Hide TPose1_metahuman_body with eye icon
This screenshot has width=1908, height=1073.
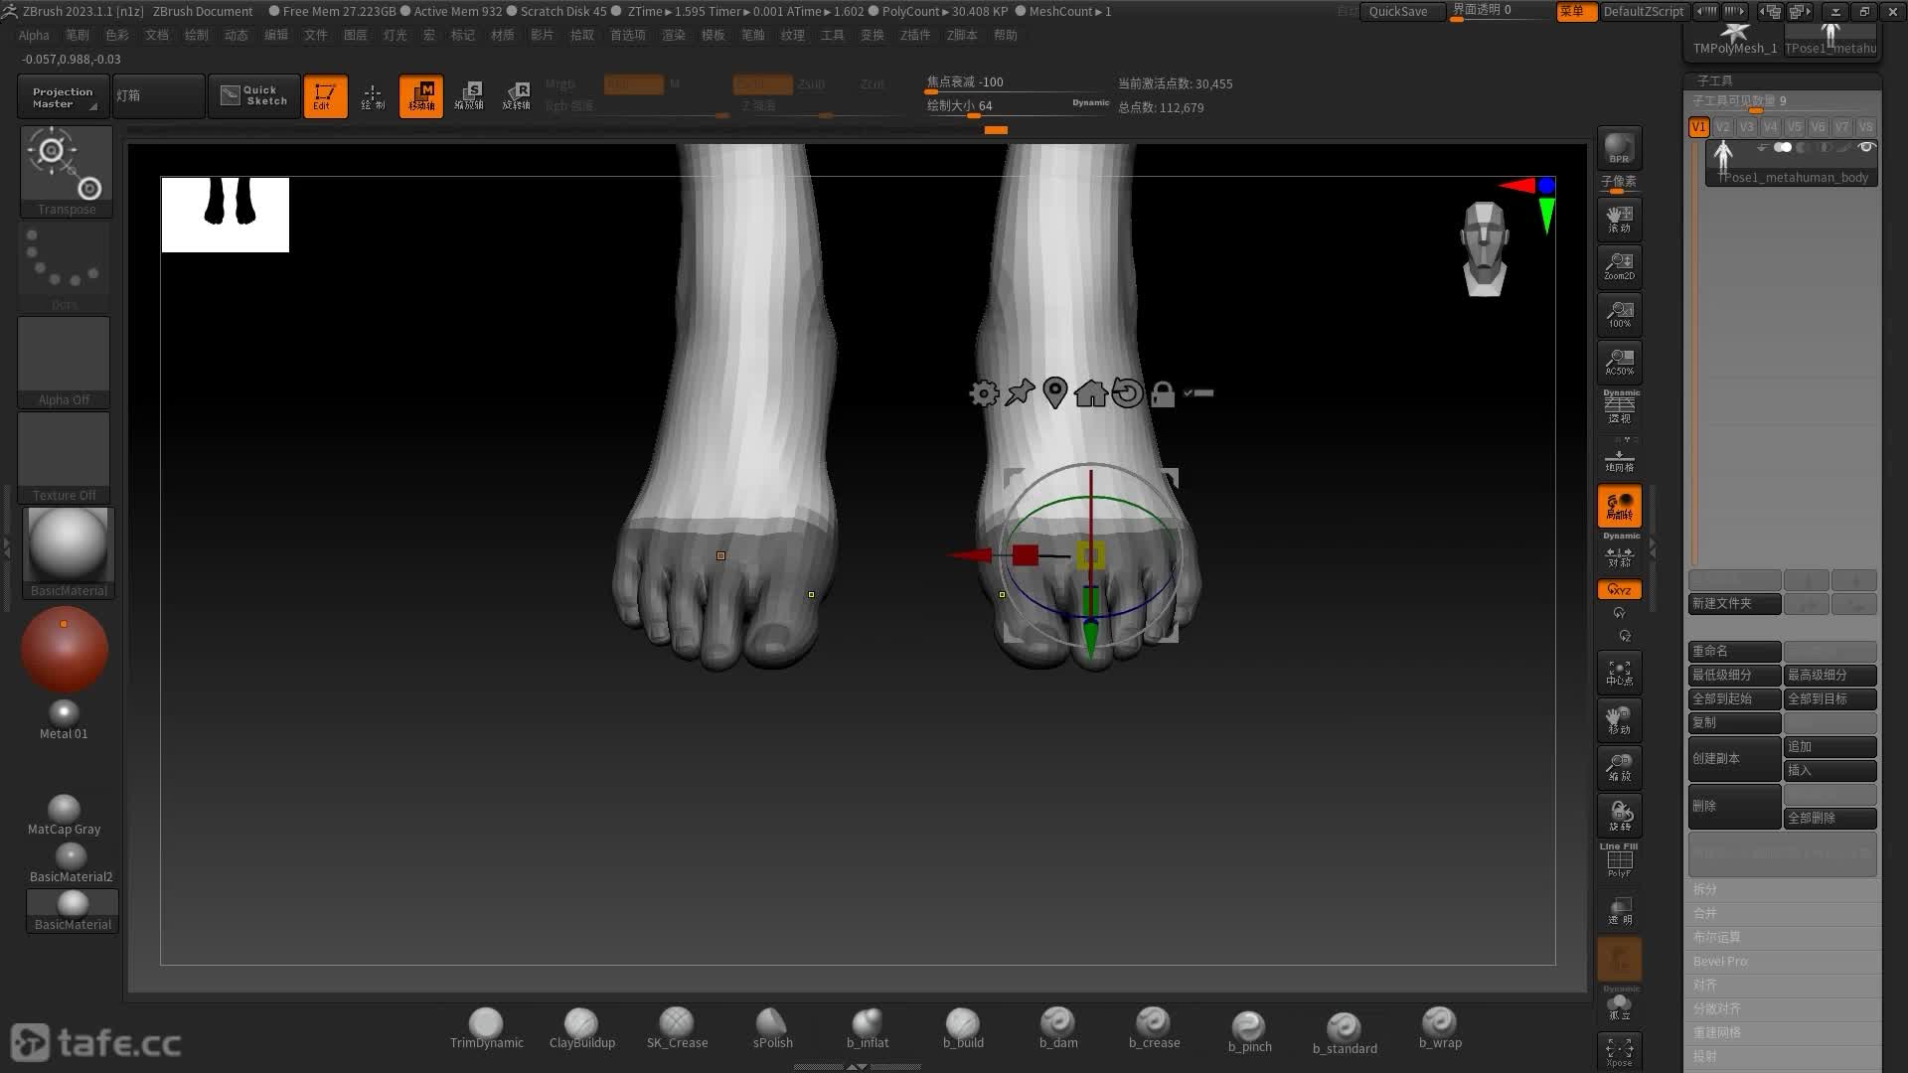click(1865, 148)
